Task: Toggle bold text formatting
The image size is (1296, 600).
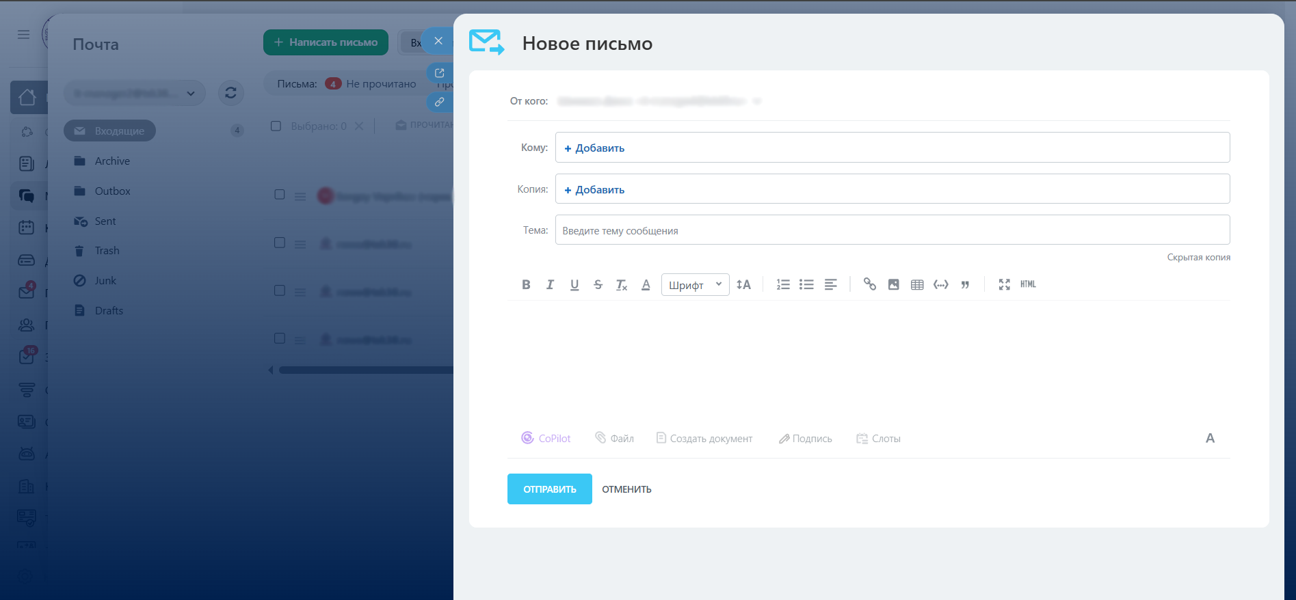Action: (526, 285)
